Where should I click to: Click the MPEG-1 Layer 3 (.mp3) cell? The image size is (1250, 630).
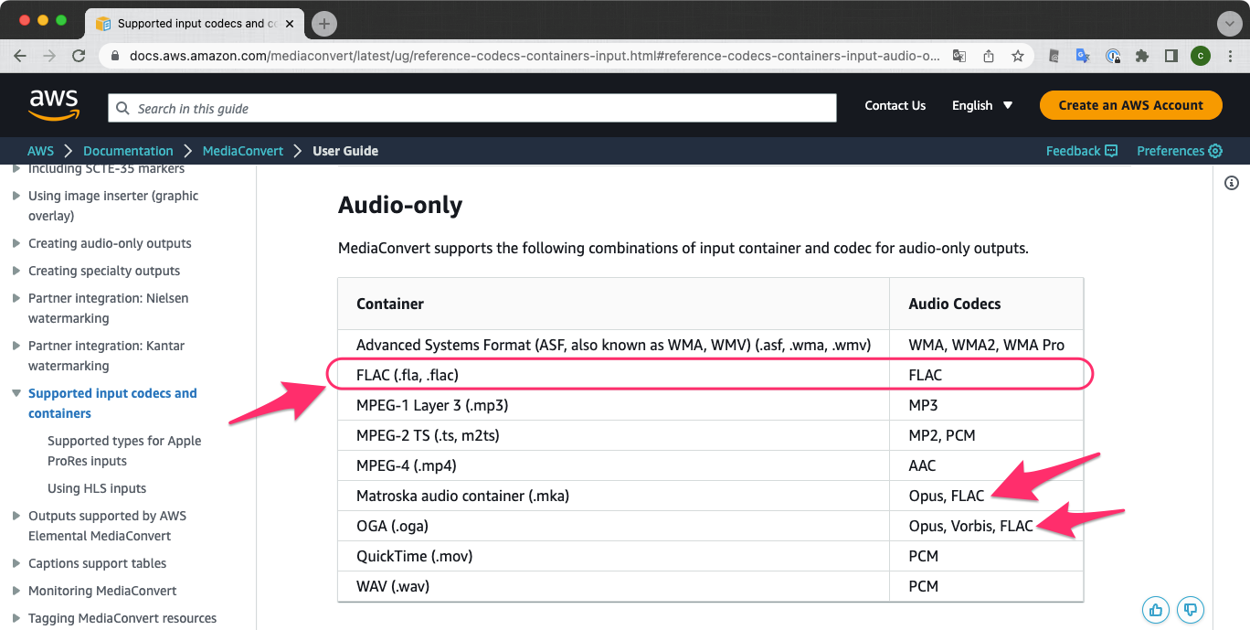coord(613,405)
